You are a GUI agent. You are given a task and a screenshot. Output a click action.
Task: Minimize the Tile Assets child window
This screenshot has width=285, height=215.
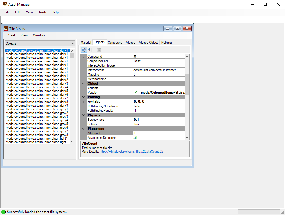tap(168, 28)
